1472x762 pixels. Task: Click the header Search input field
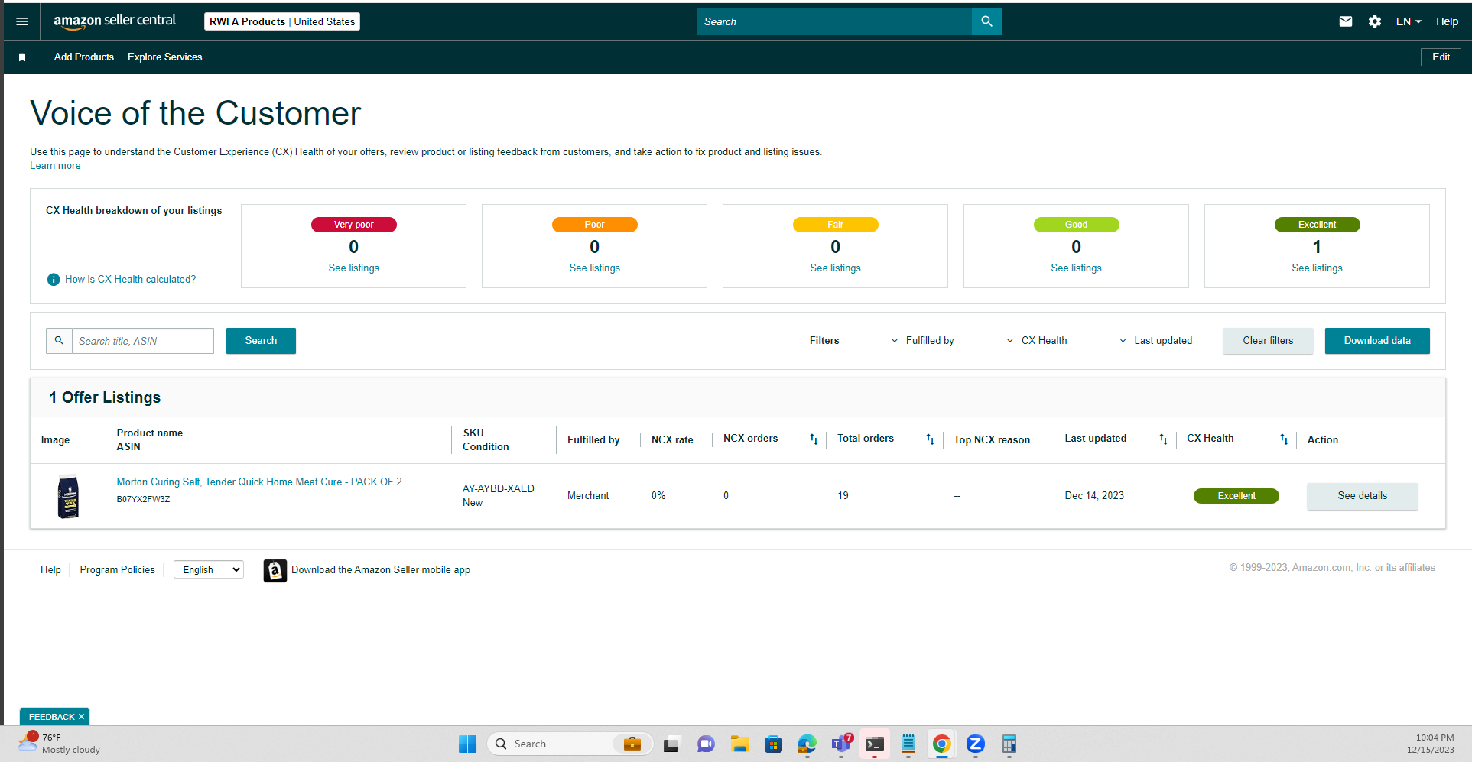pos(834,21)
